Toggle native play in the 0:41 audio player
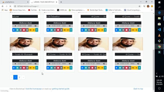164x92 pixels. pos(15,64)
